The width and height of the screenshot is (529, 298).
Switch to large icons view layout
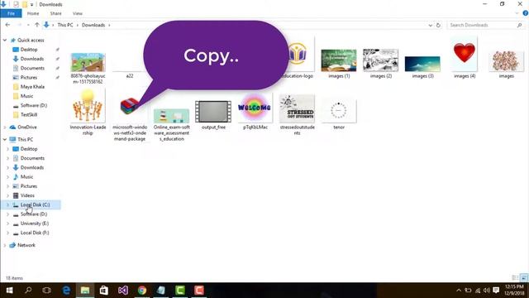pyautogui.click(x=523, y=278)
